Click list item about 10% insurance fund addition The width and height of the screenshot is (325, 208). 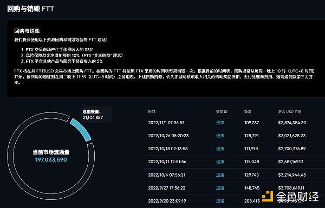[72, 56]
